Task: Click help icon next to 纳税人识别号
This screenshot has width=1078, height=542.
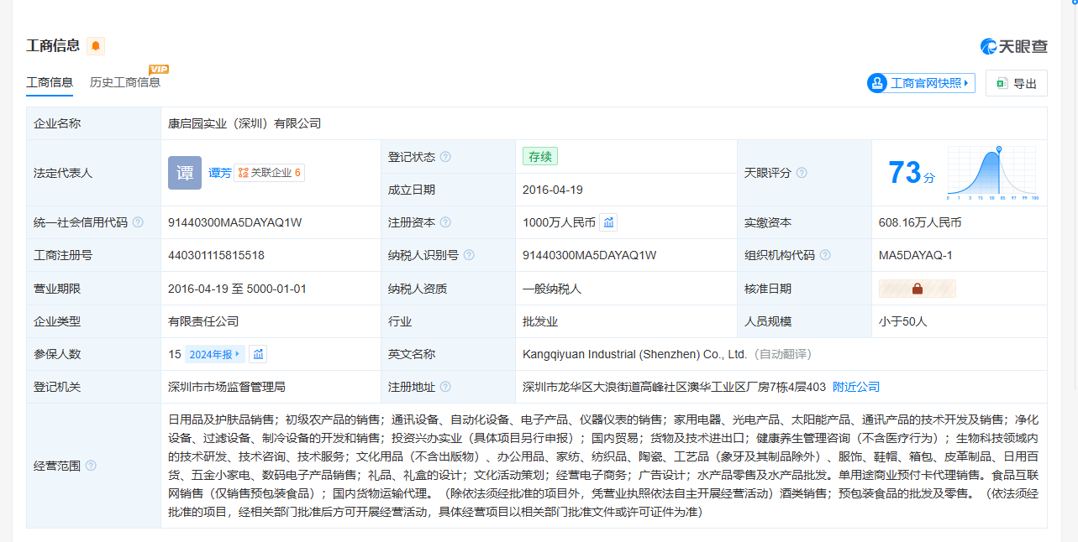Action: 469,255
